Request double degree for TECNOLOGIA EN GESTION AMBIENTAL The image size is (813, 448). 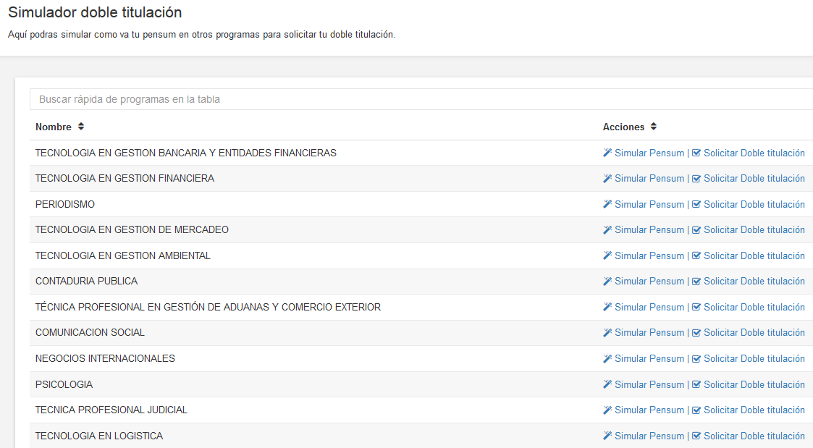[x=754, y=255]
